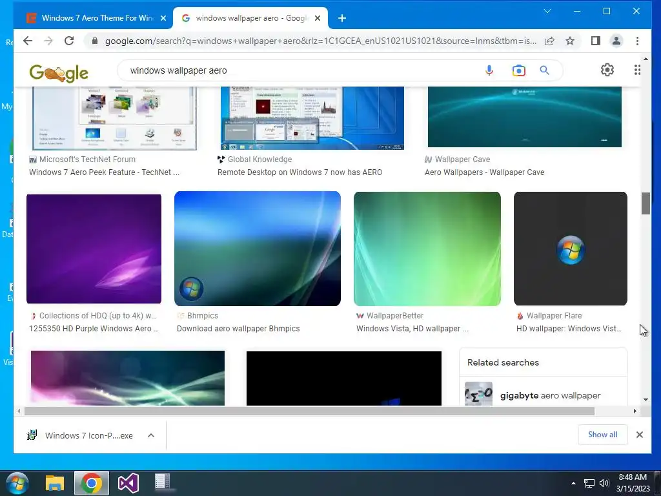Open the Chrome side panel
This screenshot has width=661, height=496.
pyautogui.click(x=595, y=41)
